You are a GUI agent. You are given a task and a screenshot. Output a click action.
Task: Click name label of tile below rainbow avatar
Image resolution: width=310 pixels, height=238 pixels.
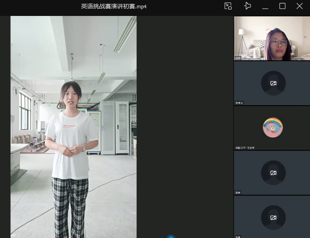(x=238, y=193)
